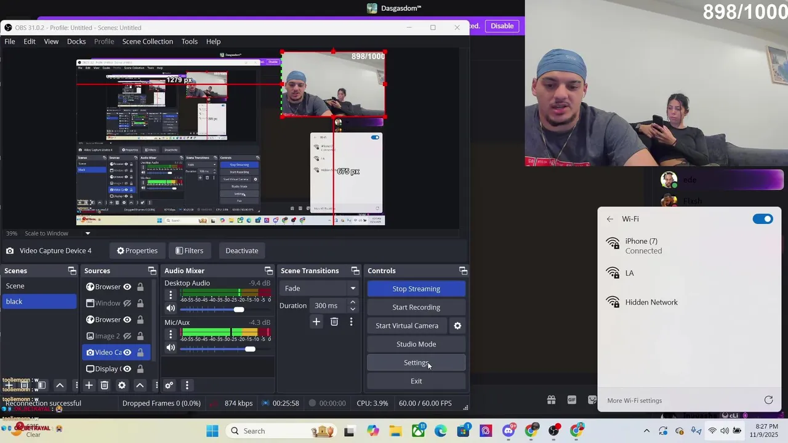Turn off the Wi-Fi toggle switch
The image size is (788, 443).
[x=763, y=219]
